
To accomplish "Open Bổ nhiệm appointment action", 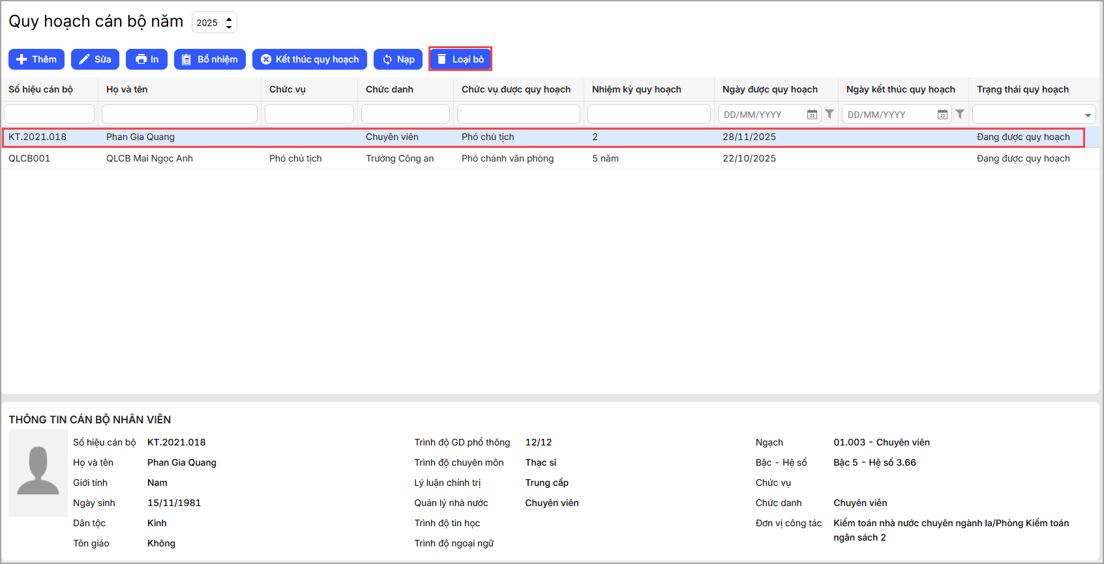I will tap(209, 59).
